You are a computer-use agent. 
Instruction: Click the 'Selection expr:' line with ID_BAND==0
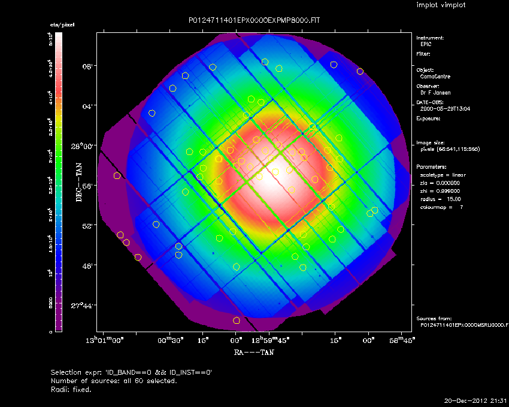pyautogui.click(x=131, y=372)
